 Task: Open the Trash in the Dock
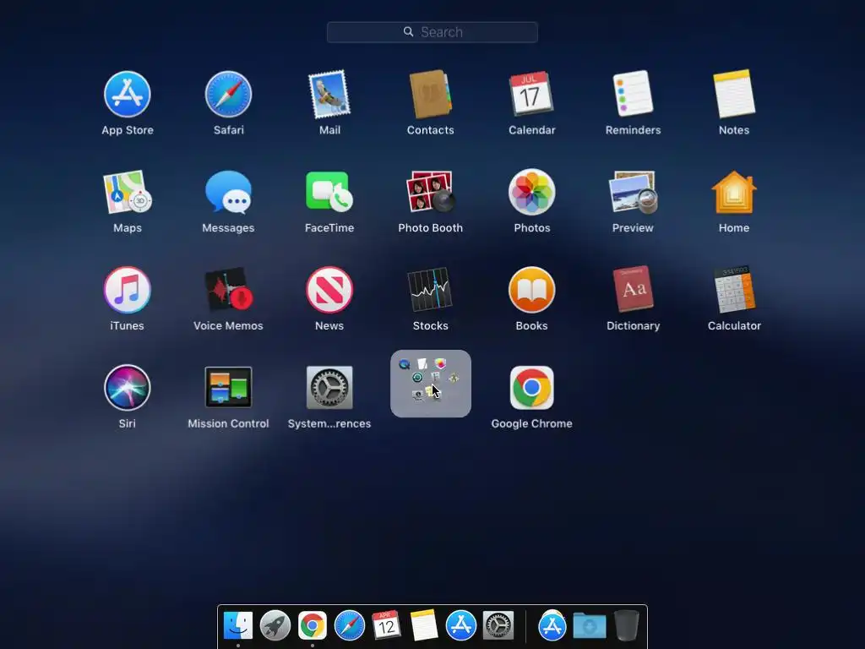click(x=626, y=625)
